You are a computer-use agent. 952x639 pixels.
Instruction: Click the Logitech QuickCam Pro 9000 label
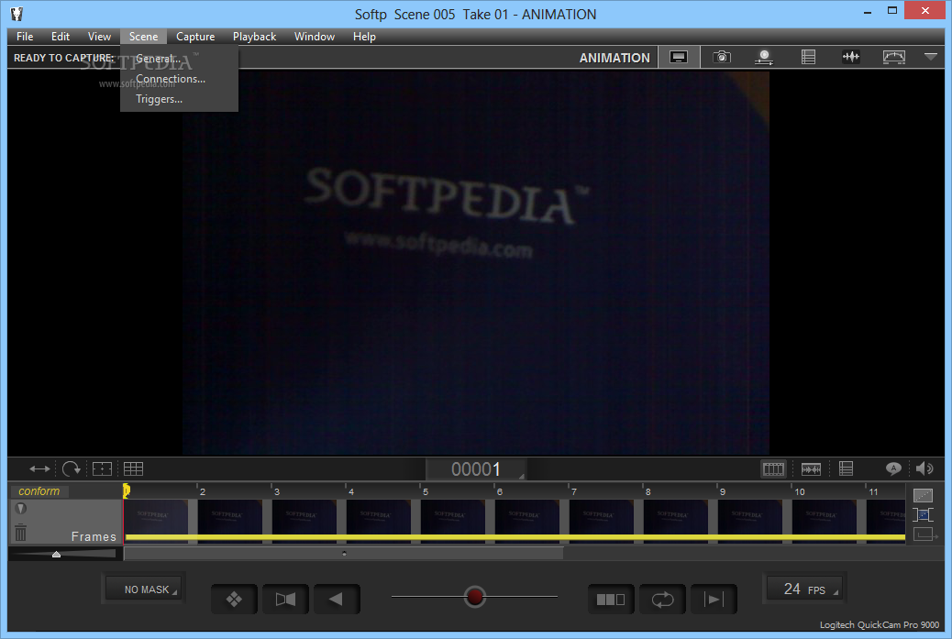(x=880, y=624)
